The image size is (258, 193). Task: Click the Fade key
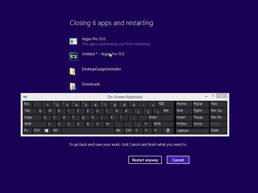tap(218, 131)
